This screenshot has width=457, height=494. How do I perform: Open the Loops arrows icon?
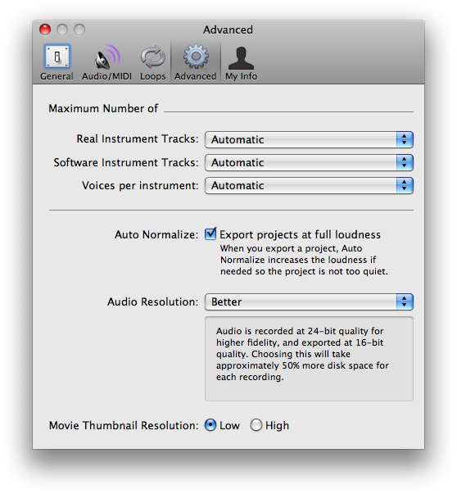pos(153,57)
